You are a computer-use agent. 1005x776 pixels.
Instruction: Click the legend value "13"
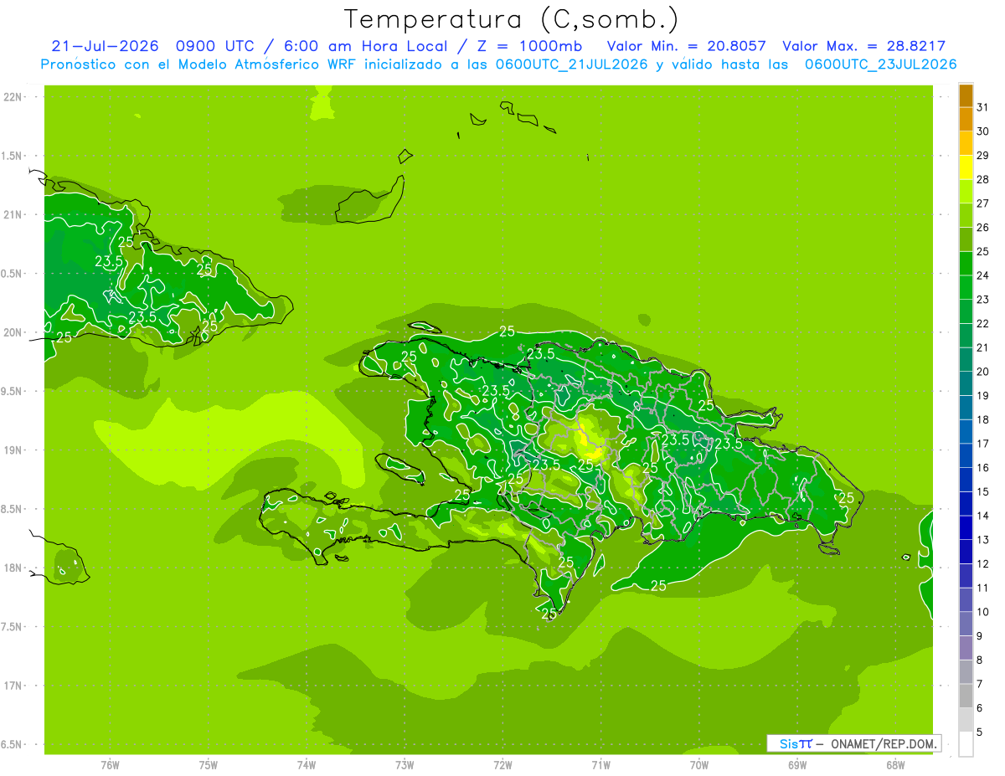pos(982,540)
